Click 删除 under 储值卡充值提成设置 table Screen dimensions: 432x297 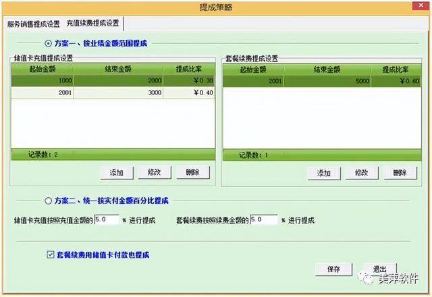[x=192, y=173]
